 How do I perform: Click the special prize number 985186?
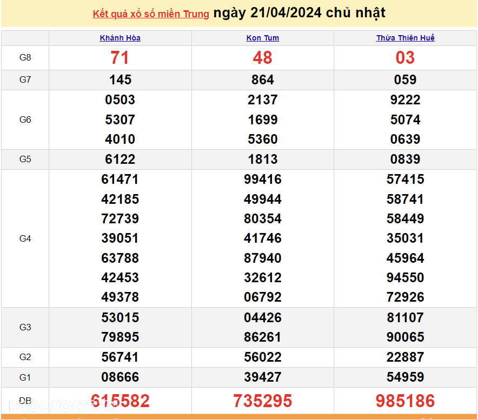[x=405, y=401]
